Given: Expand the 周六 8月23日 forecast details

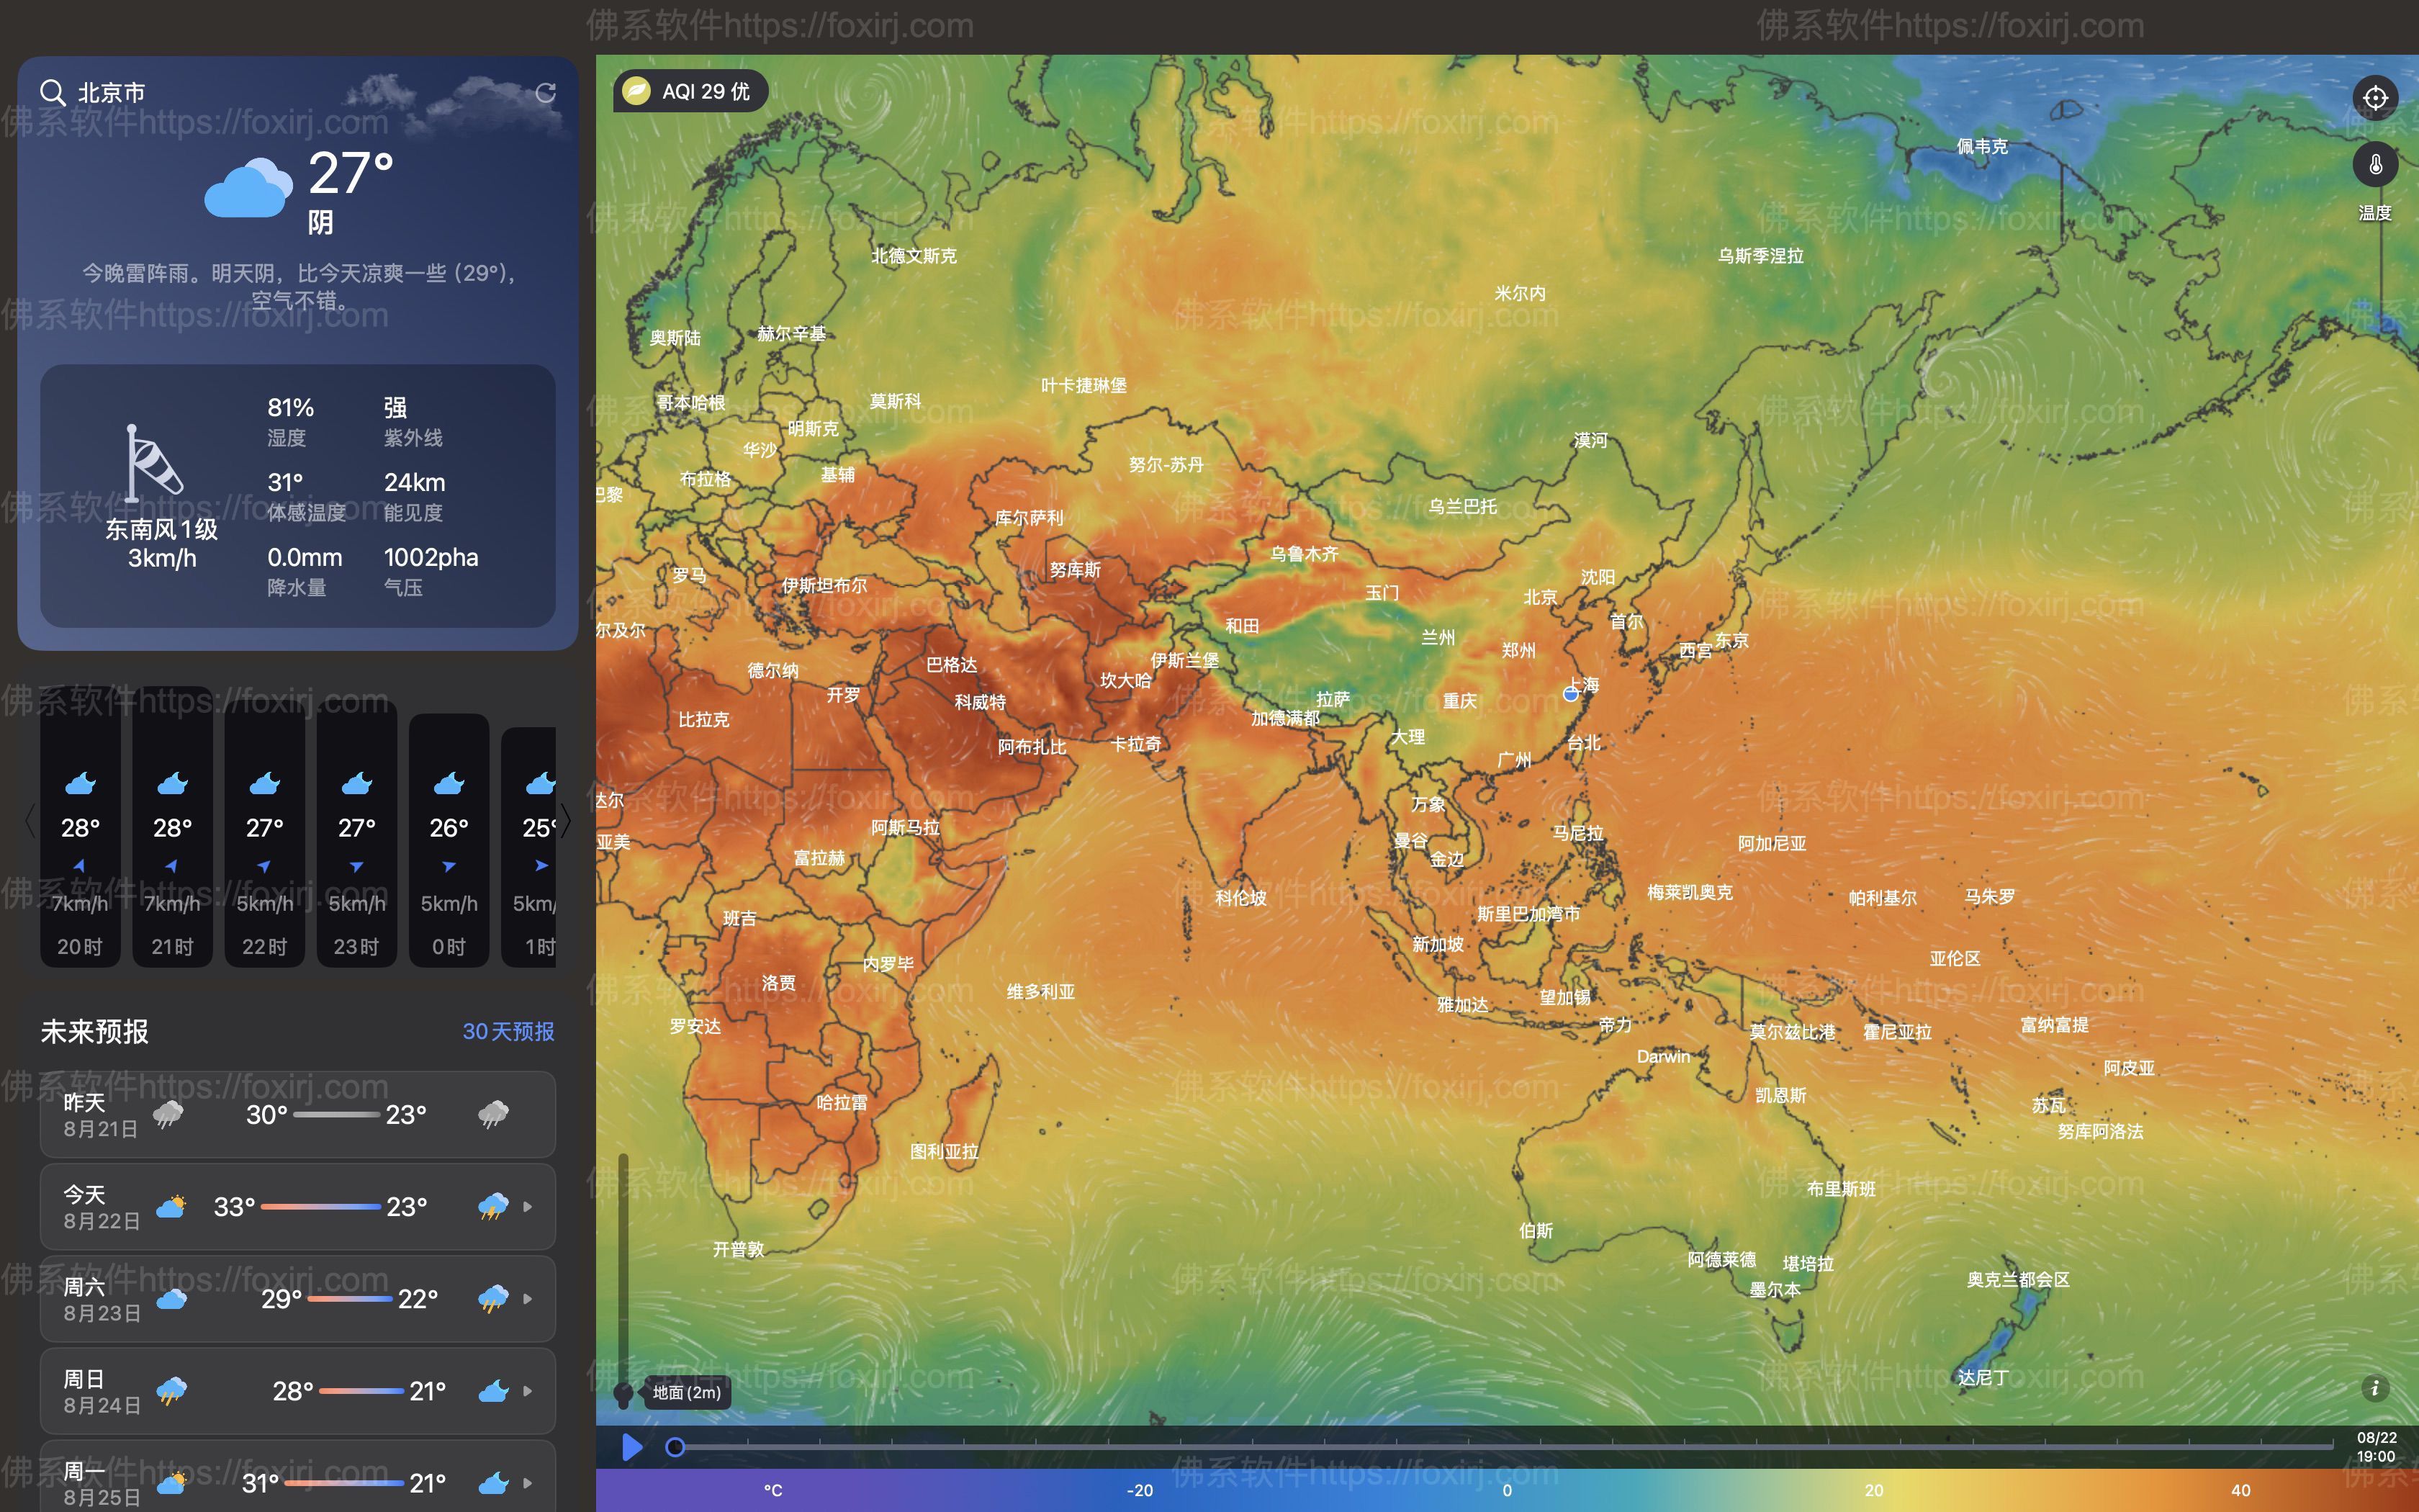Looking at the screenshot, I should [528, 1299].
